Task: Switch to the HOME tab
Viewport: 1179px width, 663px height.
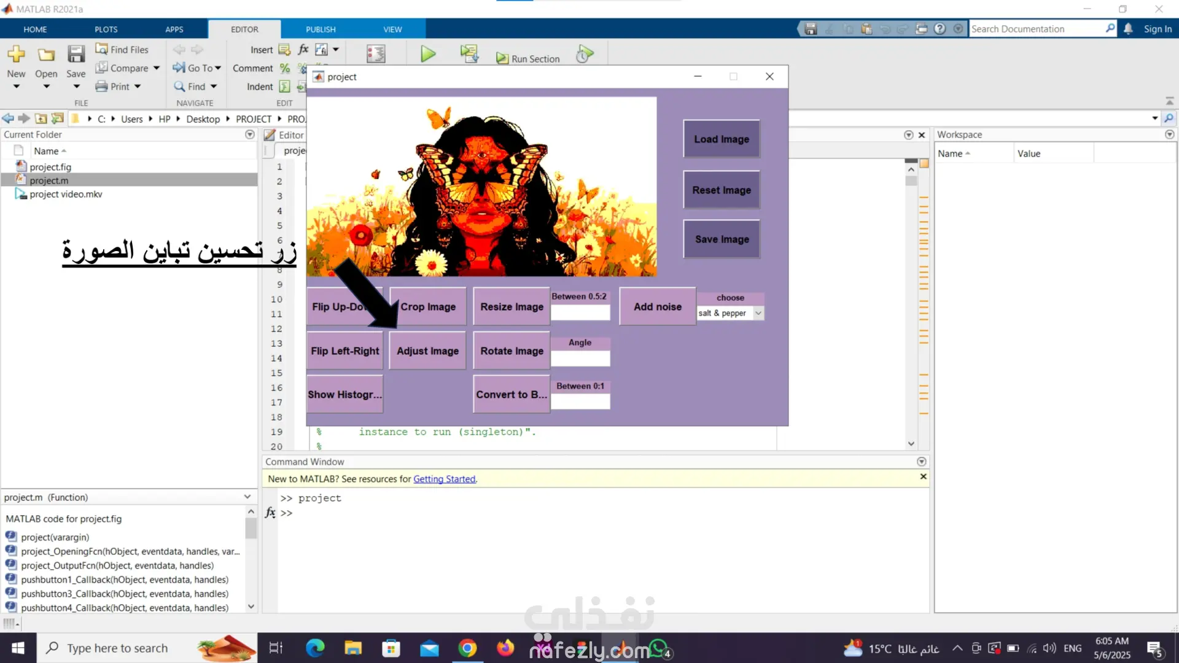Action: click(35, 29)
